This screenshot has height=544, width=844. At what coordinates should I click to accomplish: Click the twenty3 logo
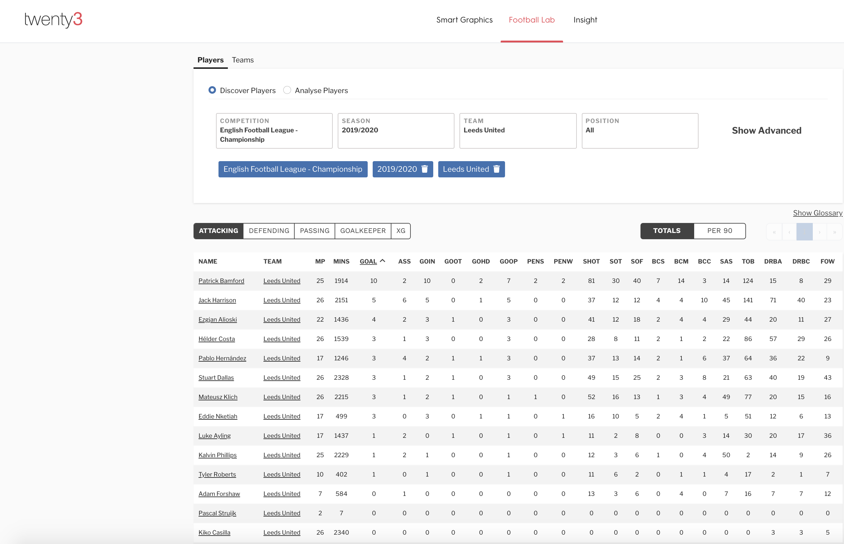(53, 19)
